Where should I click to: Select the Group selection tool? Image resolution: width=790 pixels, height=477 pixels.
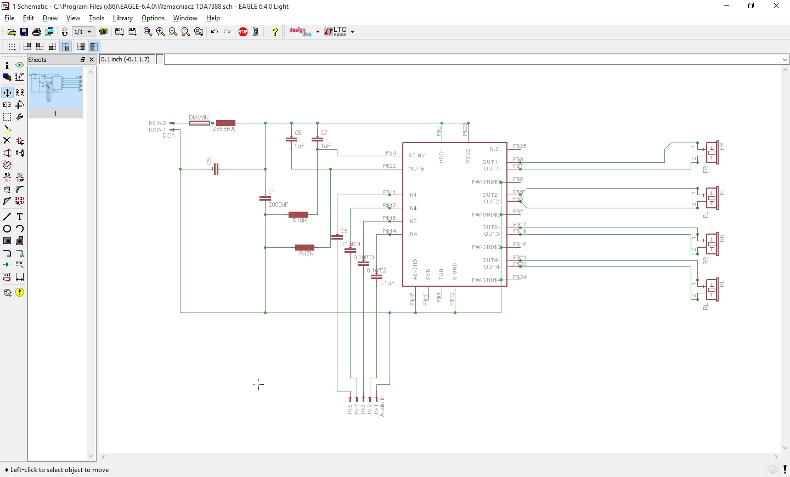(7, 117)
